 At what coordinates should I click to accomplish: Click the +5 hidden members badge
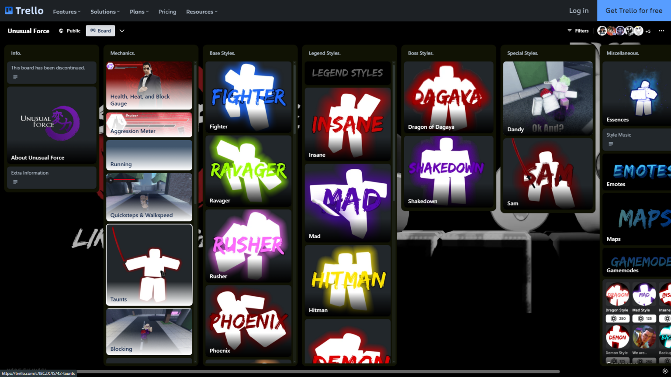pos(648,31)
